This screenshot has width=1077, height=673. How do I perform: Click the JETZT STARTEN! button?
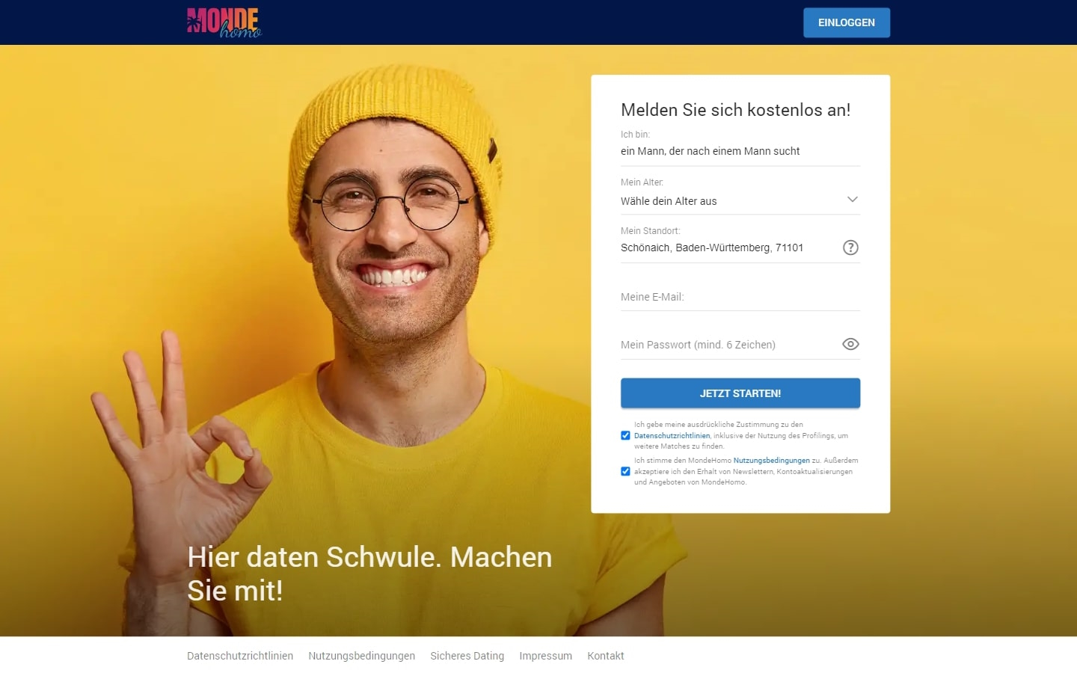(740, 393)
